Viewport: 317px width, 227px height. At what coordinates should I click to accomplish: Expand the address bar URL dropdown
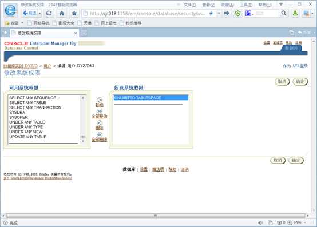pyautogui.click(x=219, y=13)
